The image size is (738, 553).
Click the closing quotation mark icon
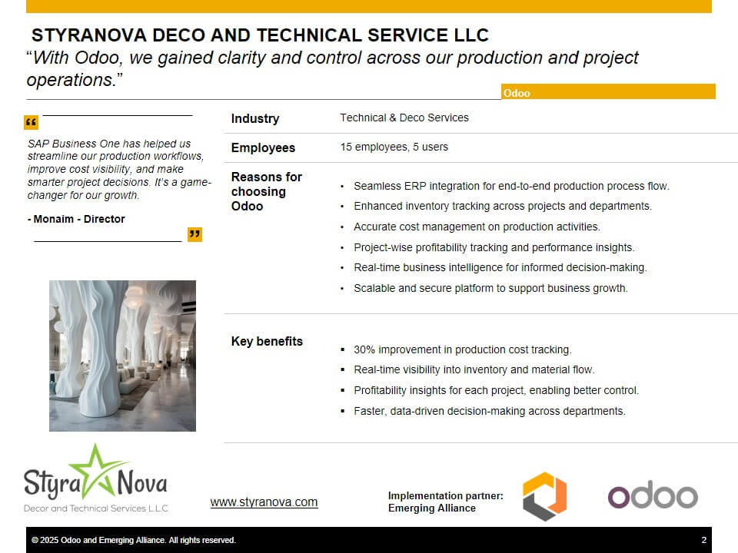(194, 234)
